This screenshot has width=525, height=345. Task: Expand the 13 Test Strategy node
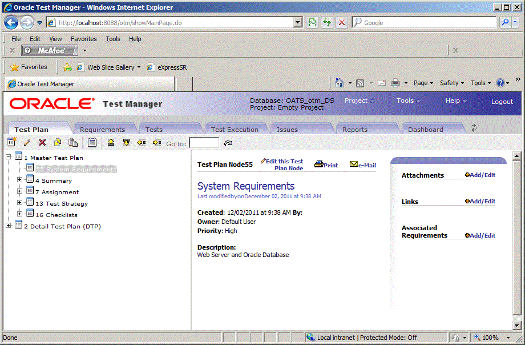pyautogui.click(x=19, y=203)
